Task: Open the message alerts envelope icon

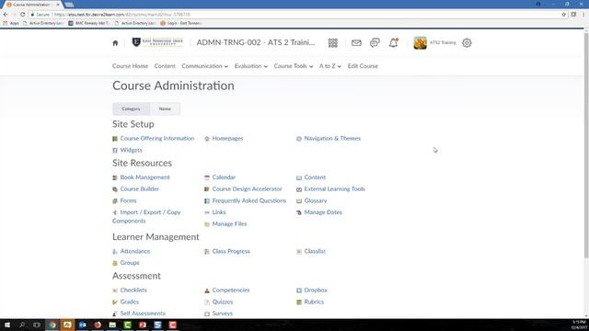Action: coord(356,43)
